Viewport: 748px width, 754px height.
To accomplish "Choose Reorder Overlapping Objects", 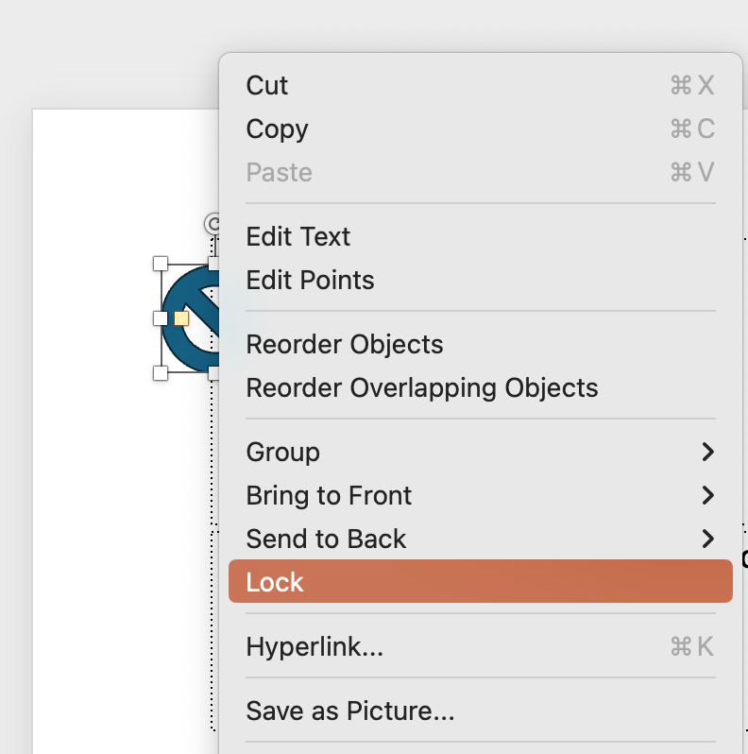I will [421, 388].
